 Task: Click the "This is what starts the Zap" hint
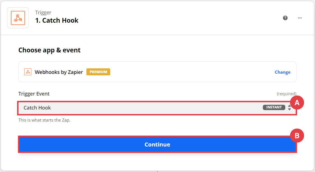pos(44,120)
